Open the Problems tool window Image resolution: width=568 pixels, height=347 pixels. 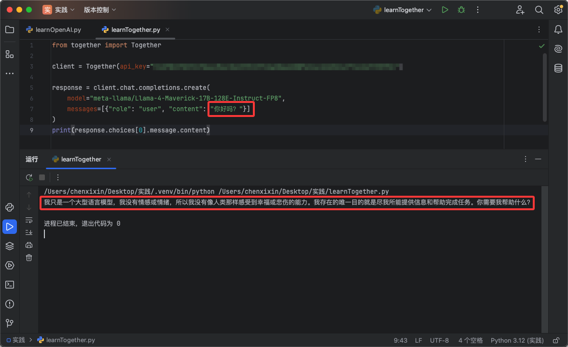pyautogui.click(x=10, y=304)
